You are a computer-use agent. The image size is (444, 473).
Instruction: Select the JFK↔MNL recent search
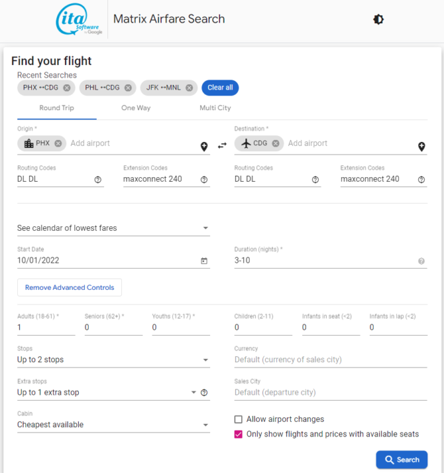coord(164,88)
